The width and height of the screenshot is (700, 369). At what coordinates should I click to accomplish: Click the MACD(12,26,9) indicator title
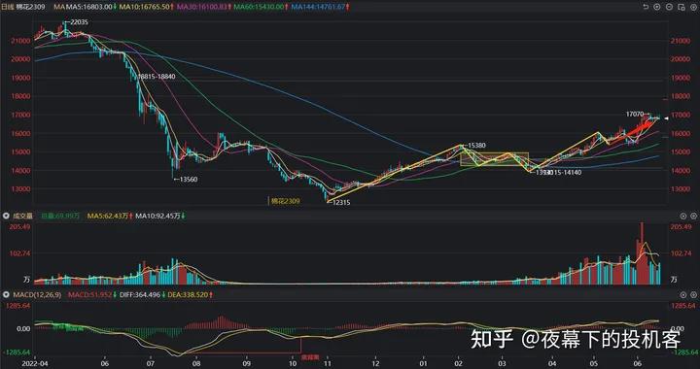click(37, 295)
